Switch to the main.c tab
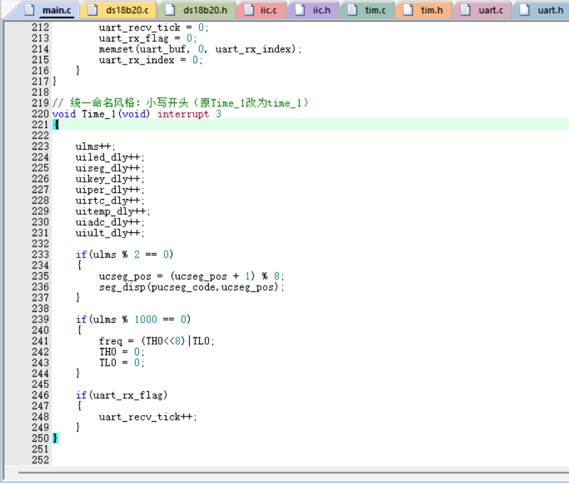 pos(47,10)
